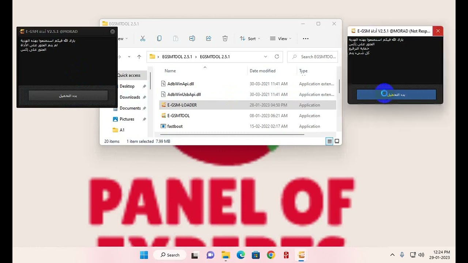Screen dimensions: 468x263
Task: Select the date cell '28-01-2023 04:50 PM'
Action: [x=268, y=105]
